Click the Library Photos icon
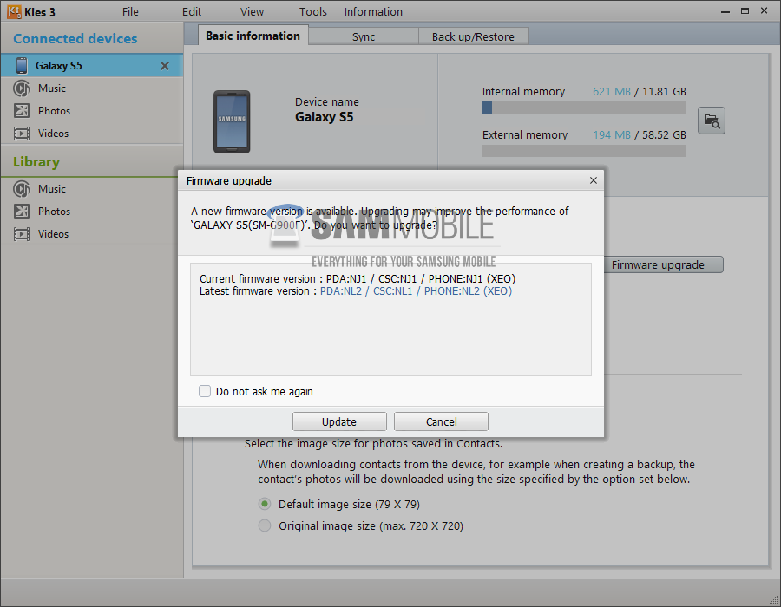This screenshot has width=781, height=607. (x=21, y=212)
